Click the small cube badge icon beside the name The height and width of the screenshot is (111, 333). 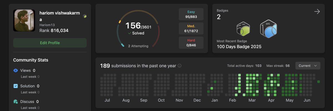pos(85,16)
